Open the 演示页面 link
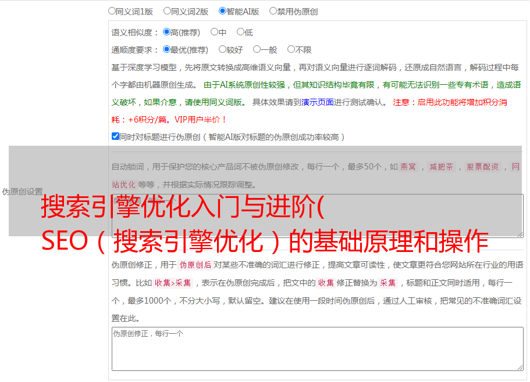This screenshot has height=382, width=530. point(318,102)
